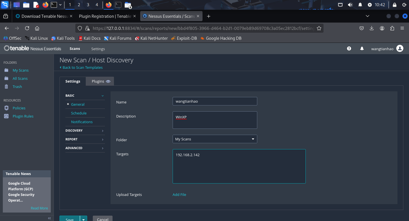Open a new browser tab
Screen dimensions: 409x221
pyautogui.click(x=209, y=16)
